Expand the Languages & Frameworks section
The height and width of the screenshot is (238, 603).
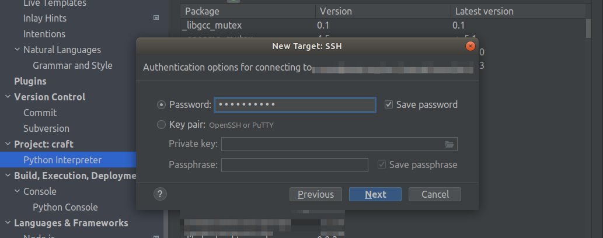[8, 223]
